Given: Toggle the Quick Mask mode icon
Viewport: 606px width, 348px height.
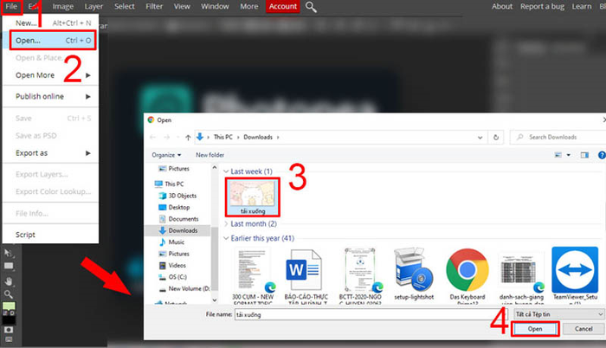Looking at the screenshot, I should tap(9, 330).
